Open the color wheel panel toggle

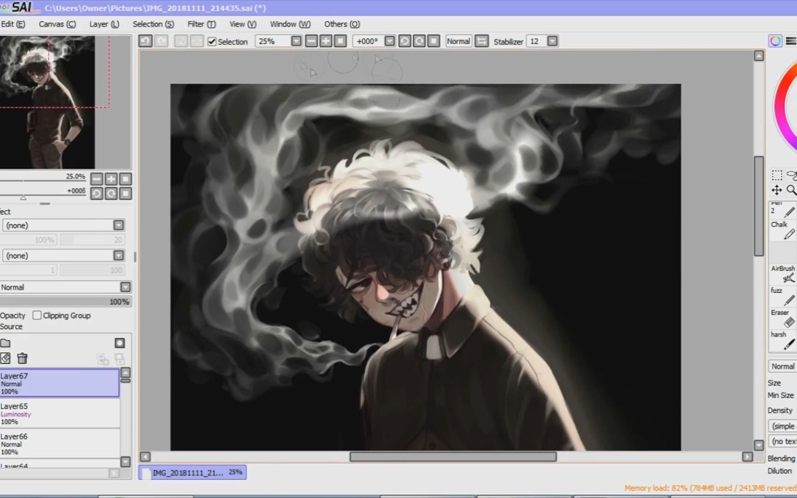(x=775, y=41)
